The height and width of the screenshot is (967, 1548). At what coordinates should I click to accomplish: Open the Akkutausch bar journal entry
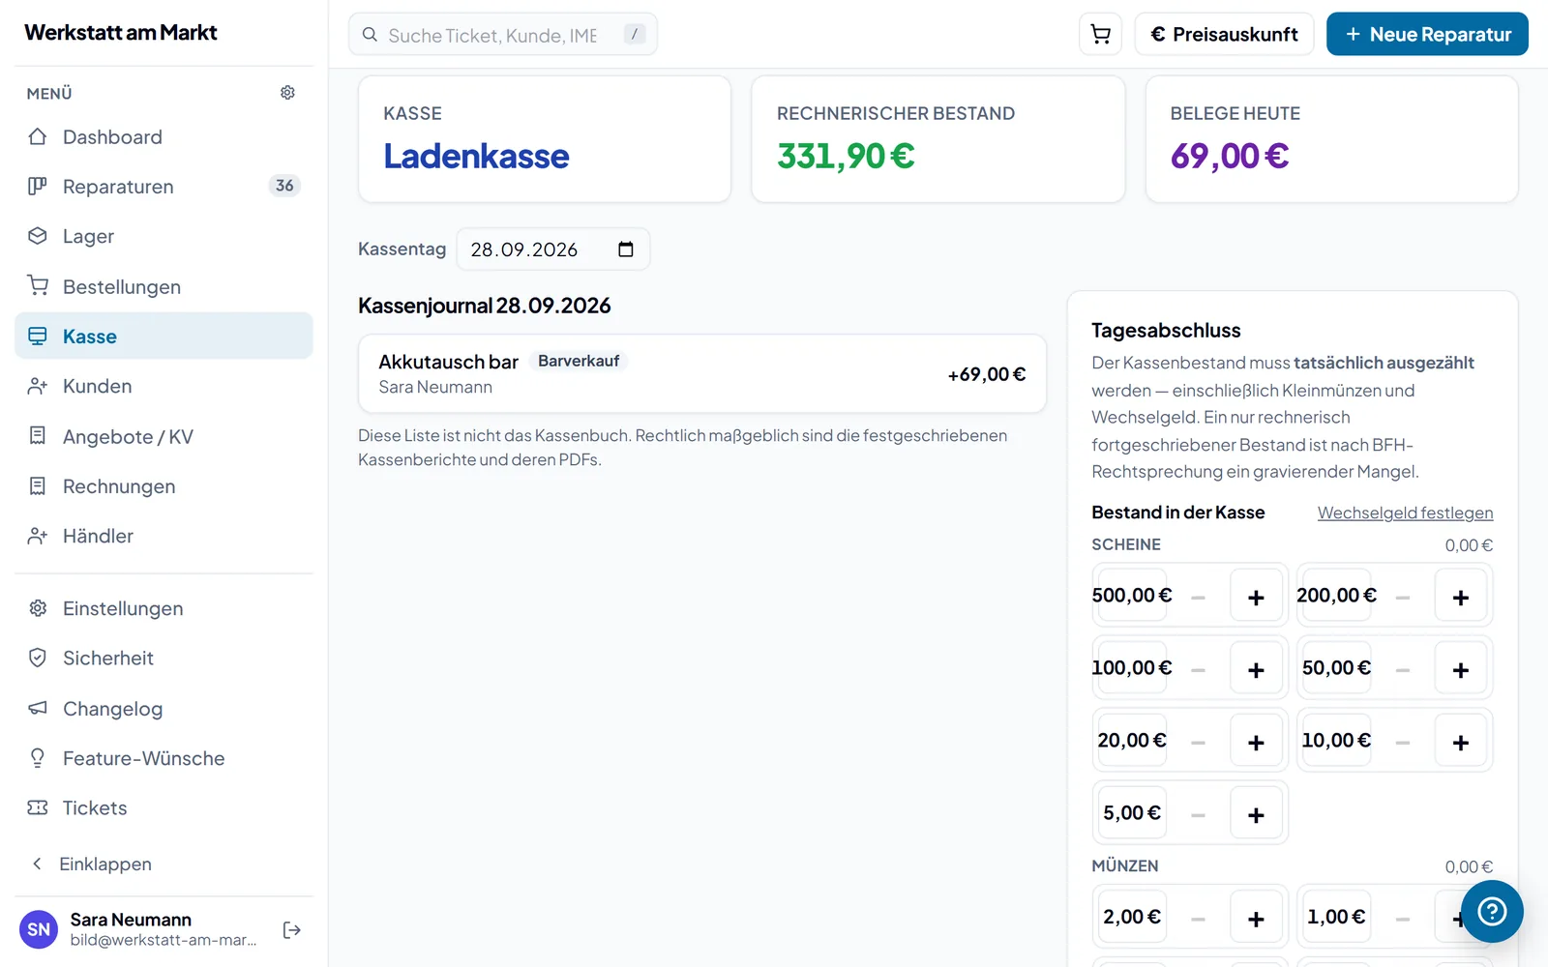[x=702, y=374]
